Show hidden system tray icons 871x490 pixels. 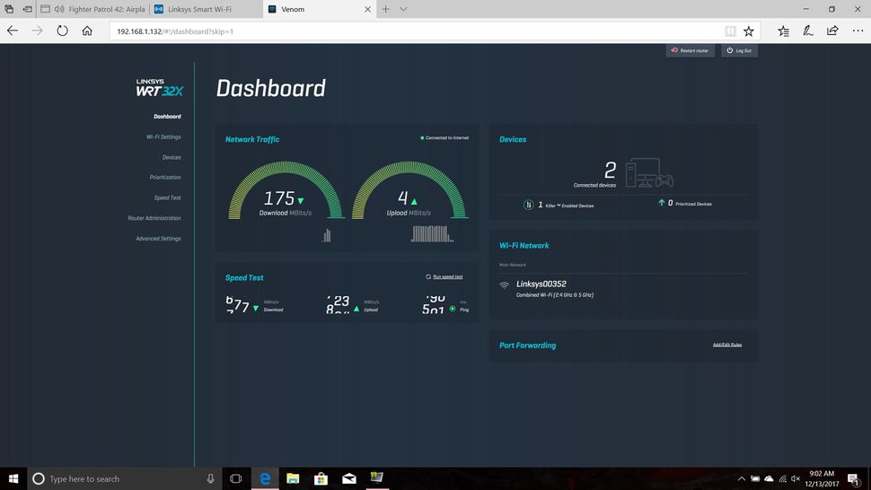[x=742, y=478]
